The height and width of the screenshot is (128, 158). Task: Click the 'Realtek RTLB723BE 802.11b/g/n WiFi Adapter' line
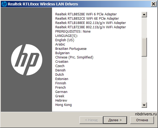(x=91, y=27)
